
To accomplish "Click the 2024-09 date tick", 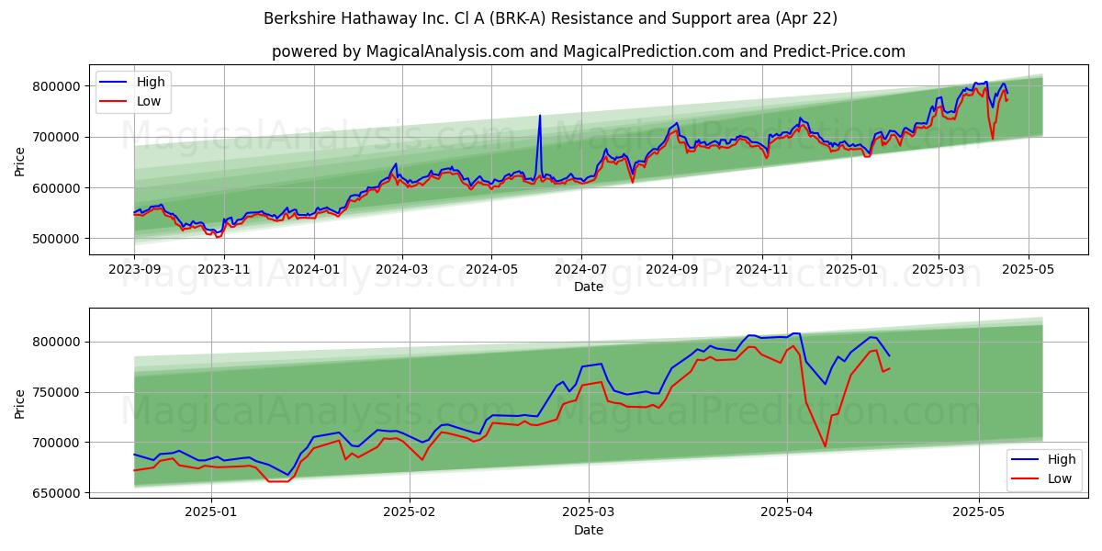I will (672, 269).
